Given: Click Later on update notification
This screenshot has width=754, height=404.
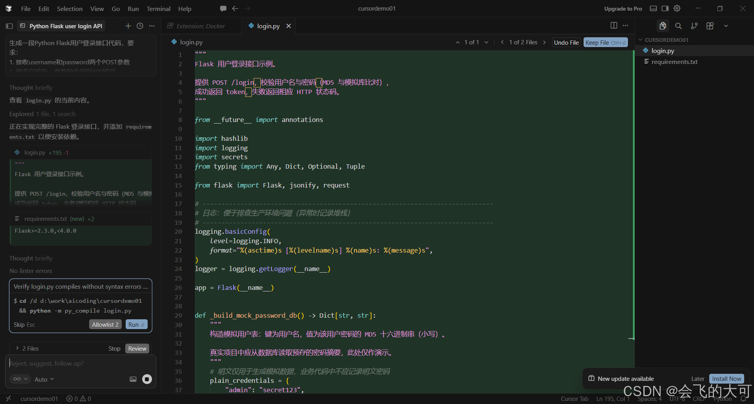Looking at the screenshot, I should 697,379.
